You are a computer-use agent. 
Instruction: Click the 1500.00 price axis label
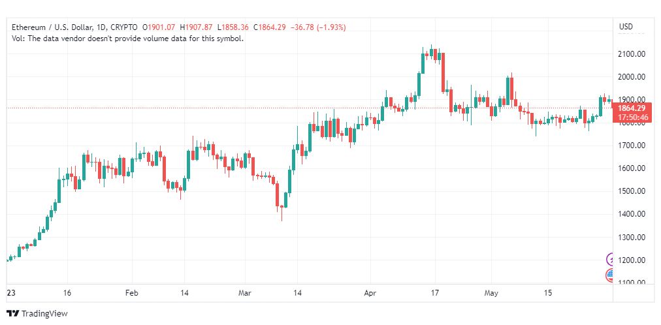pyautogui.click(x=631, y=191)
